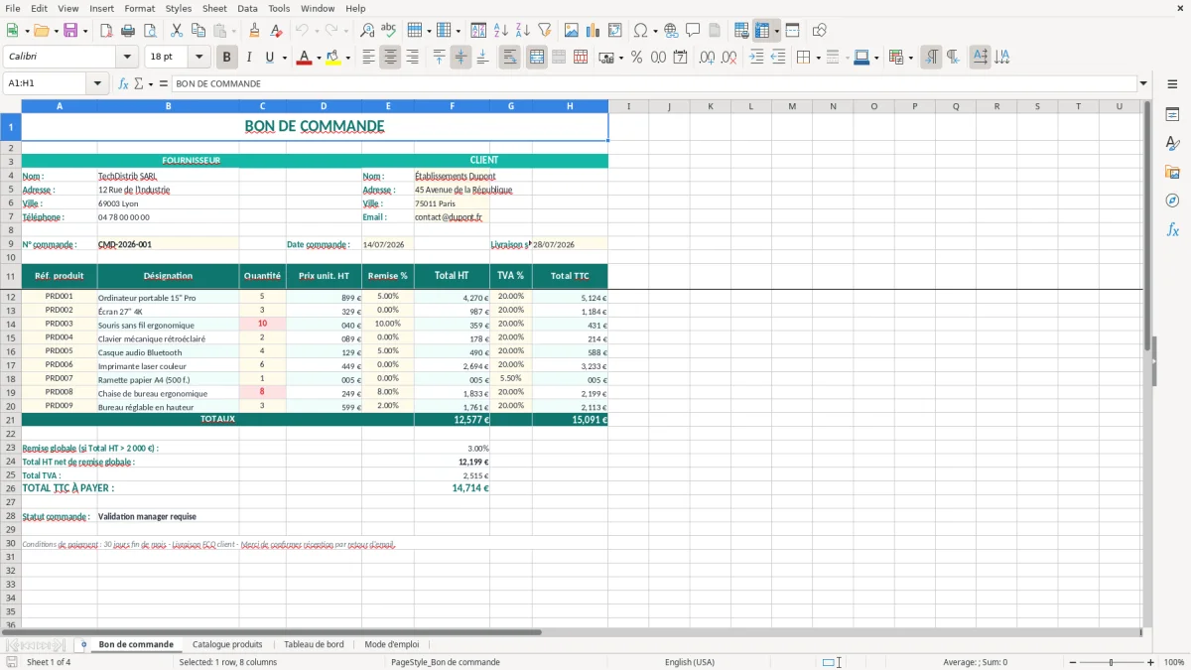Open the Sheet menu
The width and height of the screenshot is (1191, 670).
tap(214, 8)
